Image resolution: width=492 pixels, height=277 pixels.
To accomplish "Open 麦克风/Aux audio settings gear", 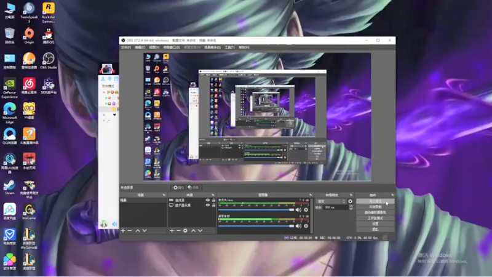I will click(x=306, y=210).
